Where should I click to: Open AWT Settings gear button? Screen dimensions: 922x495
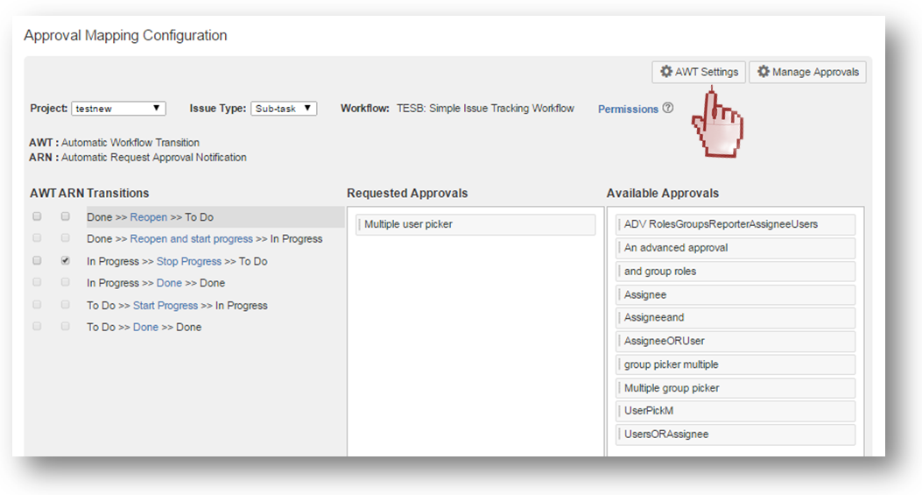coord(699,72)
